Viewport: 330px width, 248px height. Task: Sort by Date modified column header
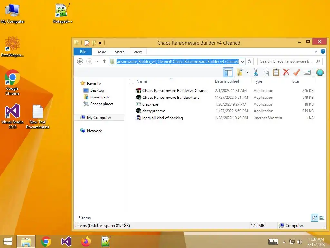coord(227,81)
